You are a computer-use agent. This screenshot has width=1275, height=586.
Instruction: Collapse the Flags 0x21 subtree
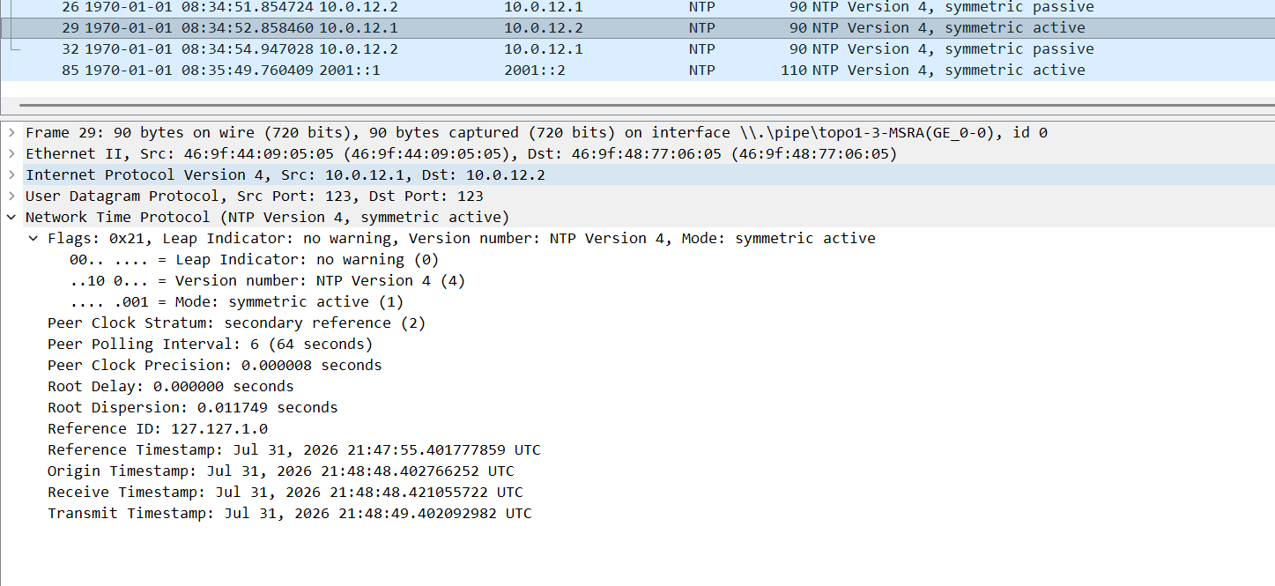33,239
